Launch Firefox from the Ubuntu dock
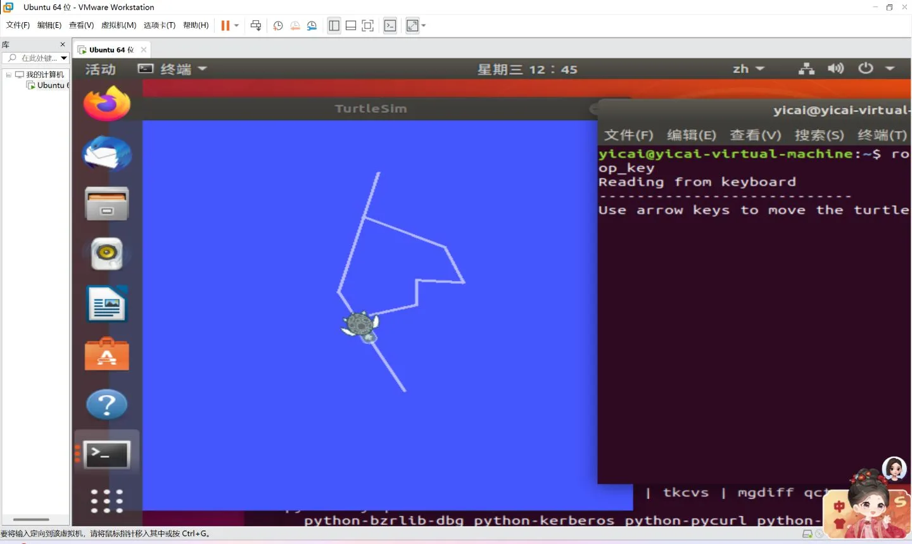Screen dimensions: 912x544 click(106, 103)
